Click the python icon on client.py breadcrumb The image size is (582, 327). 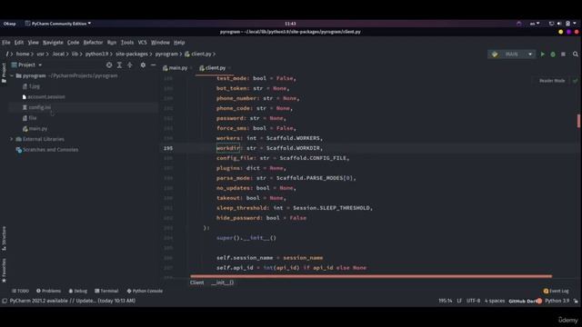[187, 54]
